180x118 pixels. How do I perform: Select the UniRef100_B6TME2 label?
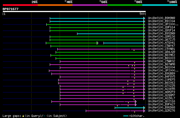click(161, 55)
